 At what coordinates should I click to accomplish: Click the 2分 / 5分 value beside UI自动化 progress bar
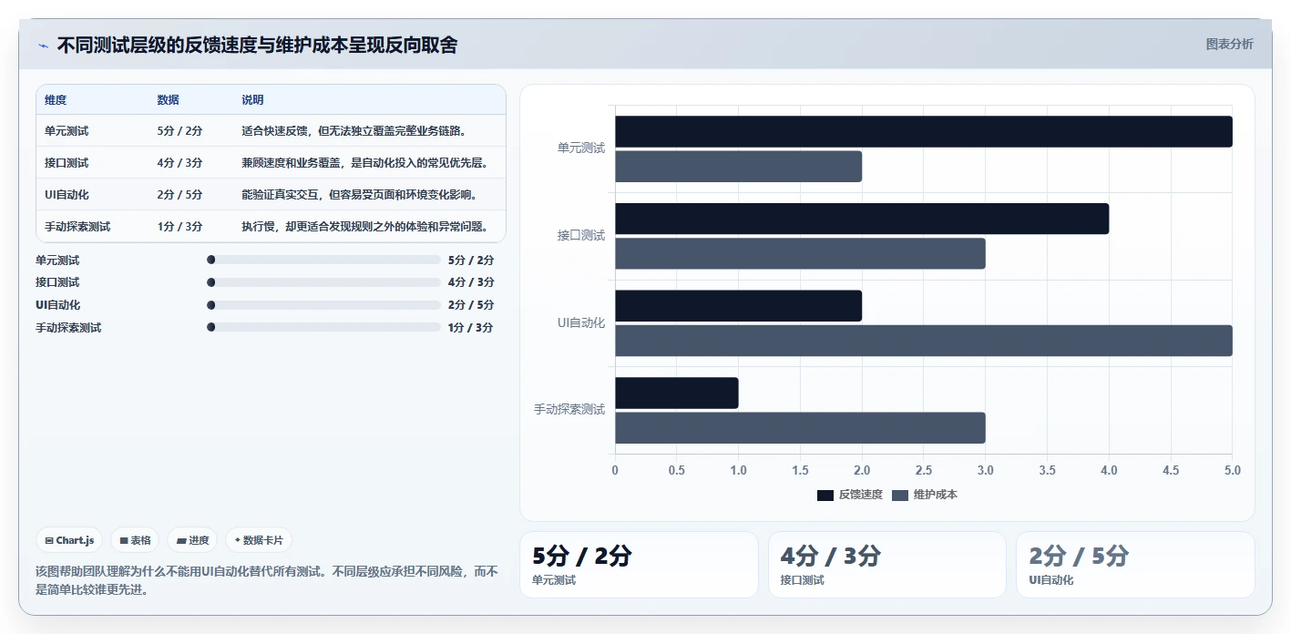pyautogui.click(x=471, y=305)
